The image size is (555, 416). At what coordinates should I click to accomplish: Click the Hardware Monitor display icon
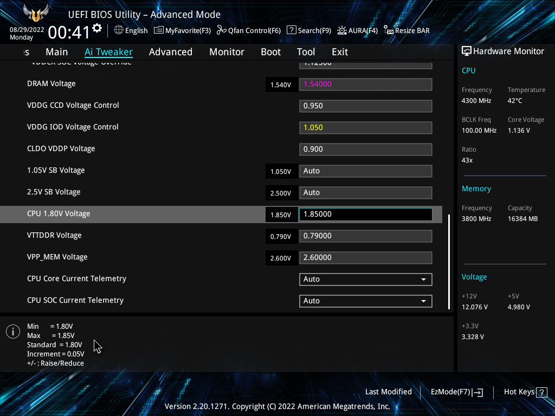click(x=467, y=51)
